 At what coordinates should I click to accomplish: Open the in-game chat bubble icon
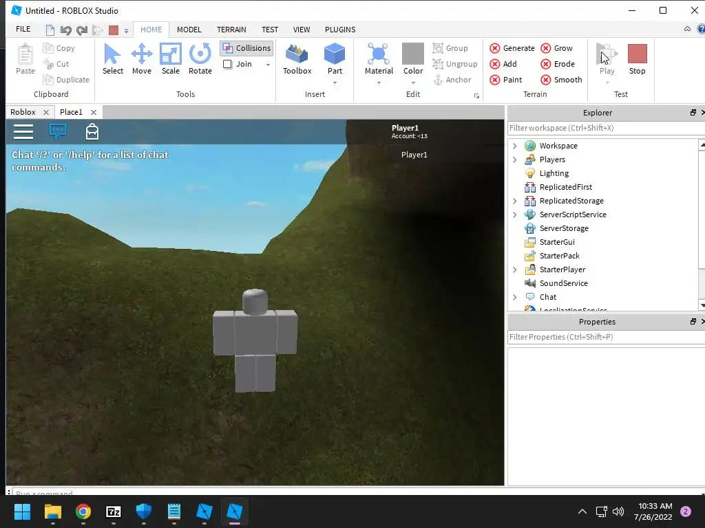pos(58,131)
